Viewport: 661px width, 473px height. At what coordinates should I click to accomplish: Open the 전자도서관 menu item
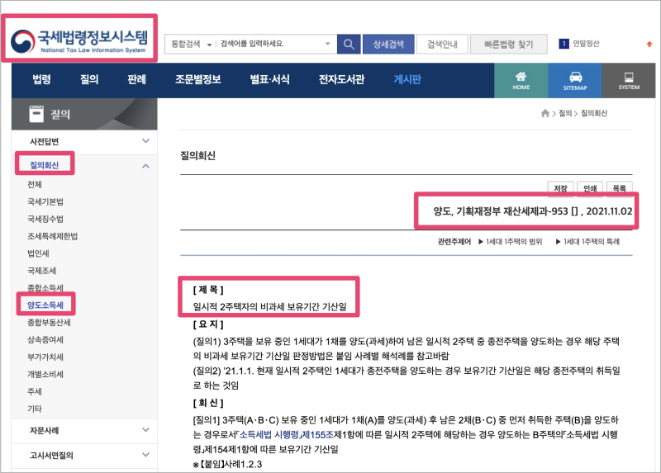pyautogui.click(x=341, y=80)
